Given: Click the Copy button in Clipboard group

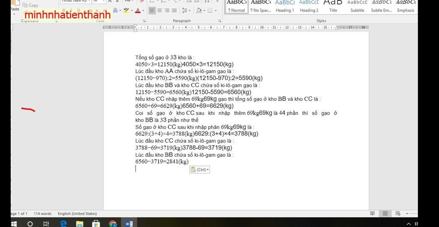Looking at the screenshot, I should [x=30, y=5].
